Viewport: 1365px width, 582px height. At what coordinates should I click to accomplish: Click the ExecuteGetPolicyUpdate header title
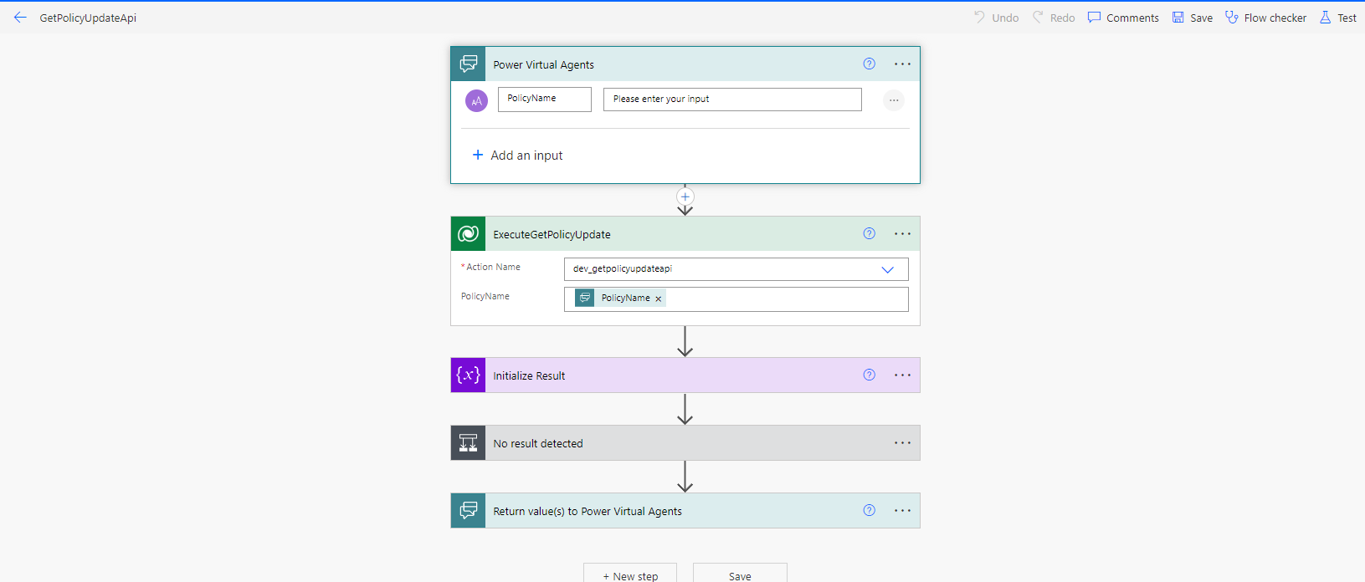(x=552, y=234)
